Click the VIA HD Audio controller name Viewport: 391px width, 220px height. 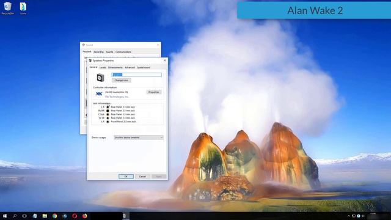pos(117,92)
